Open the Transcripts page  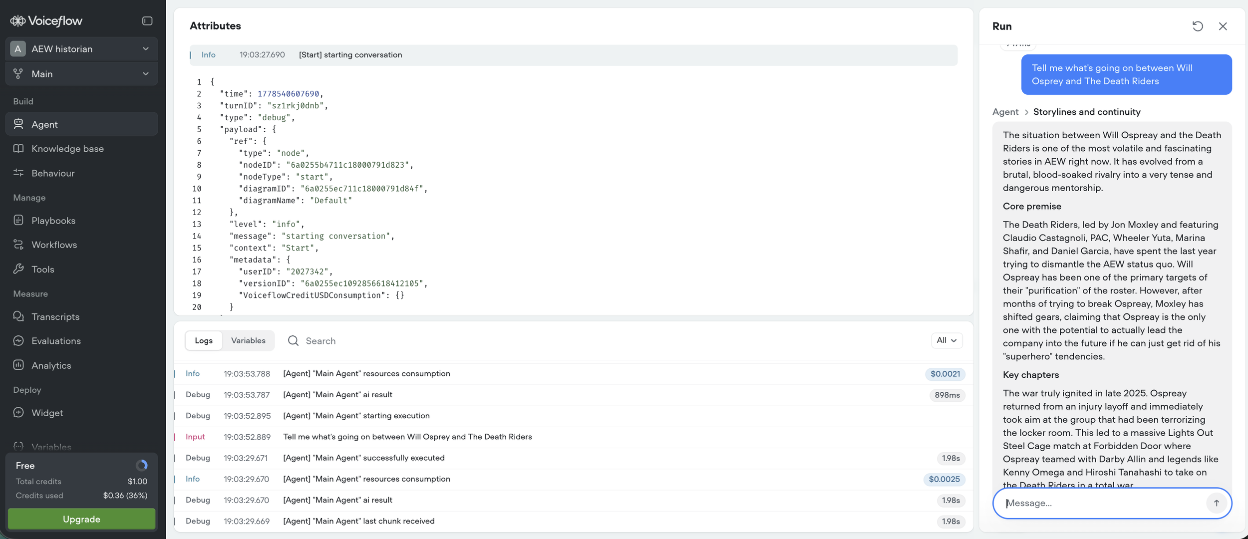pyautogui.click(x=82, y=316)
